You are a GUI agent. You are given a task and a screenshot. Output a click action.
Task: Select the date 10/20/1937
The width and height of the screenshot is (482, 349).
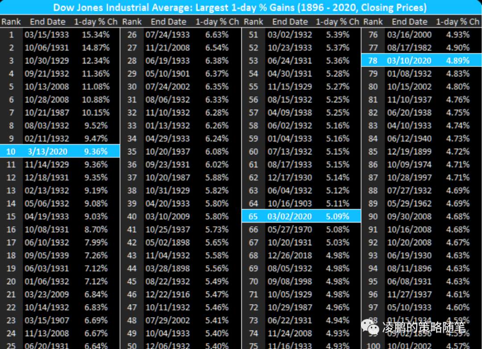(x=167, y=152)
